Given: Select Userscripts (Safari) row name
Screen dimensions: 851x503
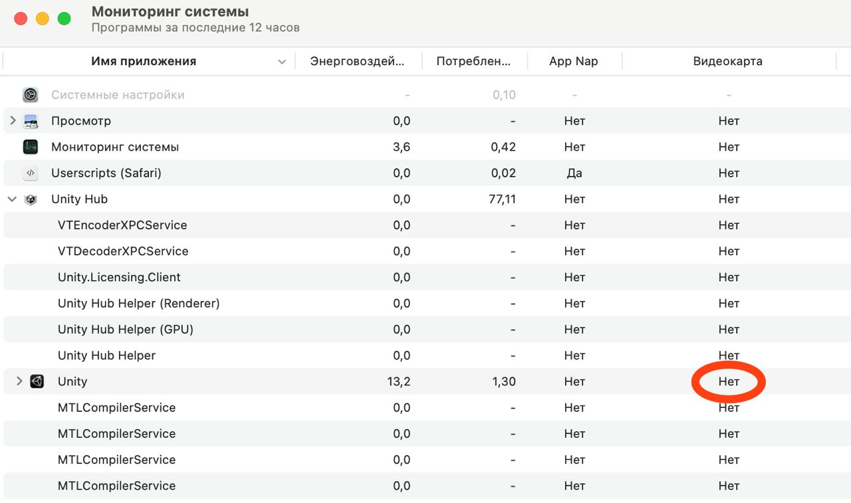Looking at the screenshot, I should (x=106, y=173).
